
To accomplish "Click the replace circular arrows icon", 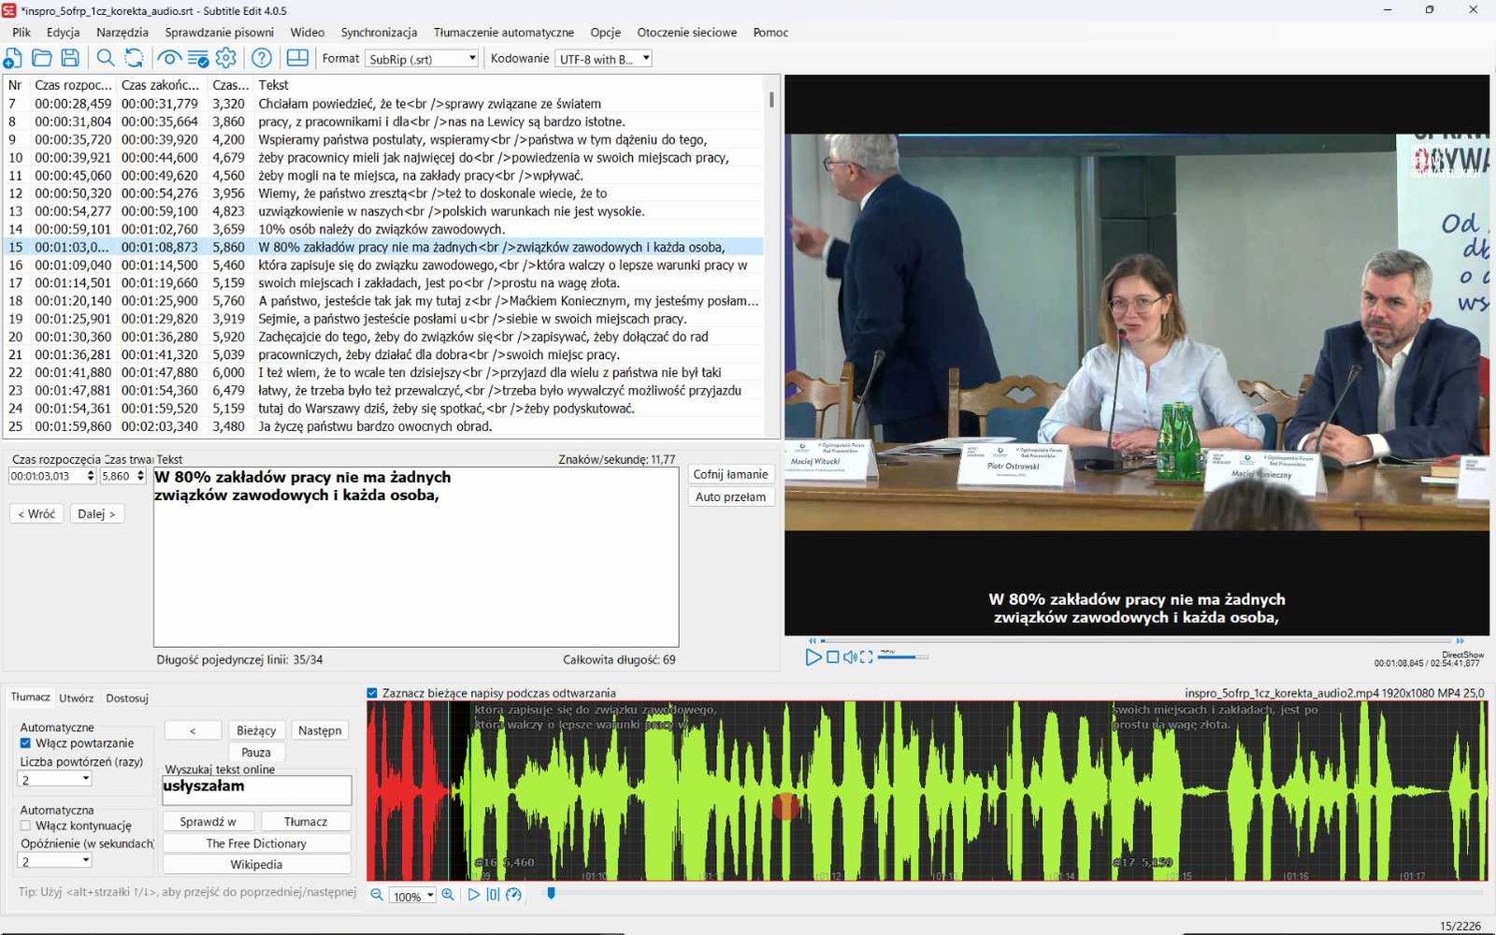I will point(135,58).
